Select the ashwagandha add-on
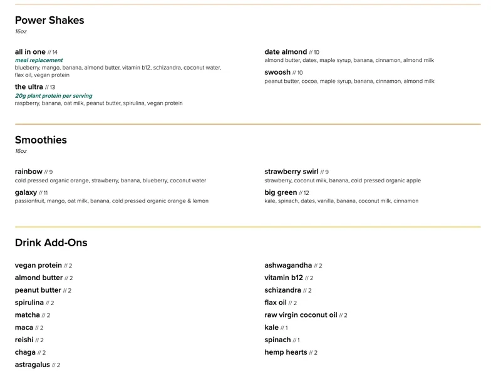Viewport: 501px width, 376px height. point(288,266)
